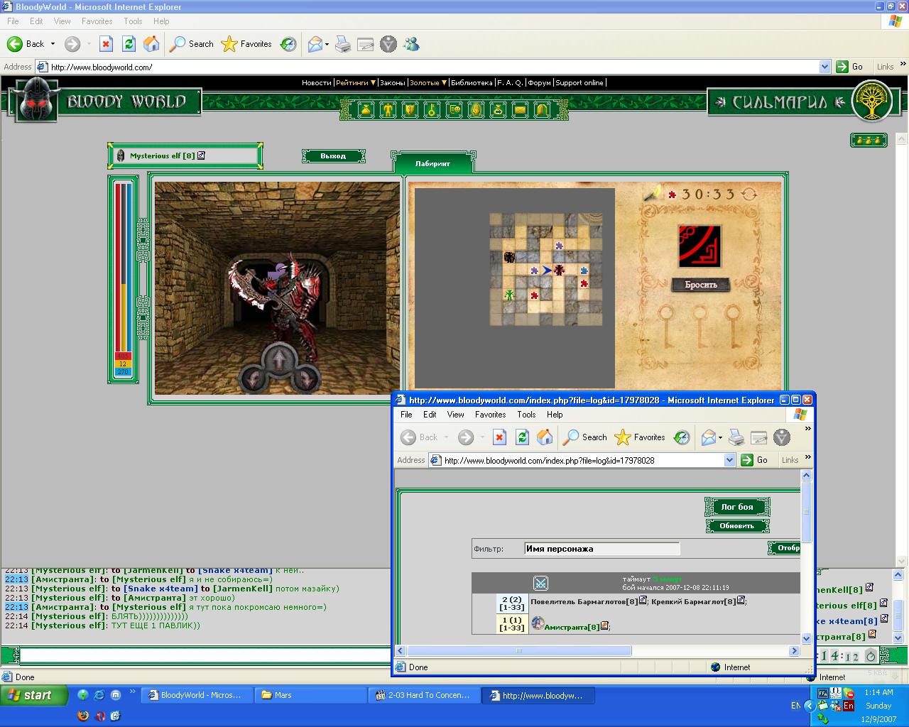Click the turn-left movement control in dungeon view
Screen dimensions: 909x727
pyautogui.click(x=253, y=378)
